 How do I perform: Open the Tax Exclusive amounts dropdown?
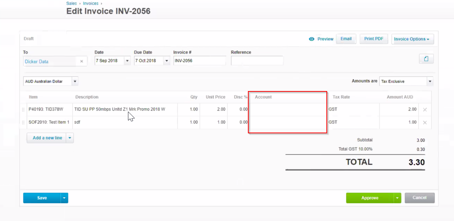[430, 81]
